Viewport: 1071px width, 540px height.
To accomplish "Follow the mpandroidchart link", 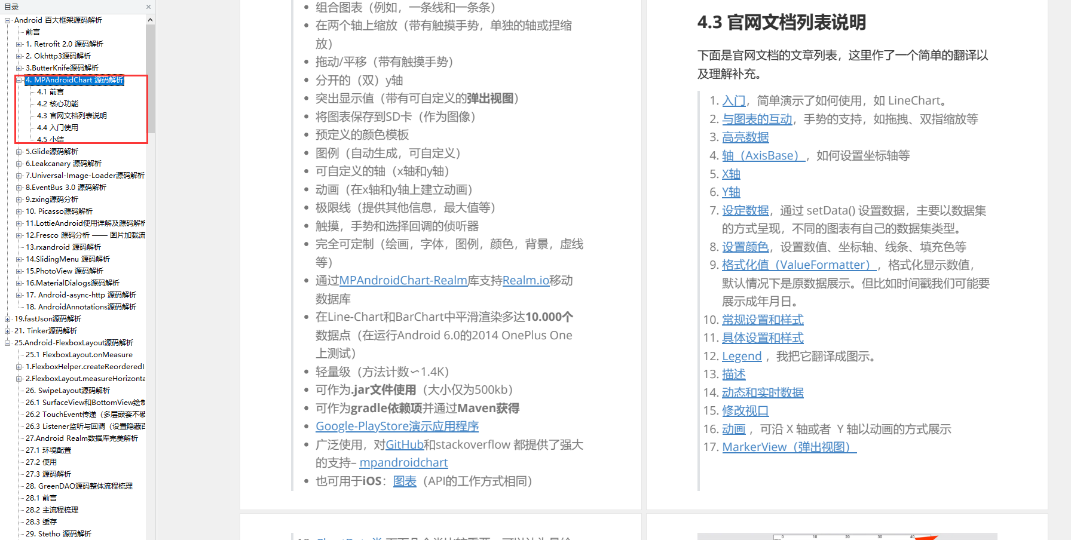I will (x=403, y=463).
